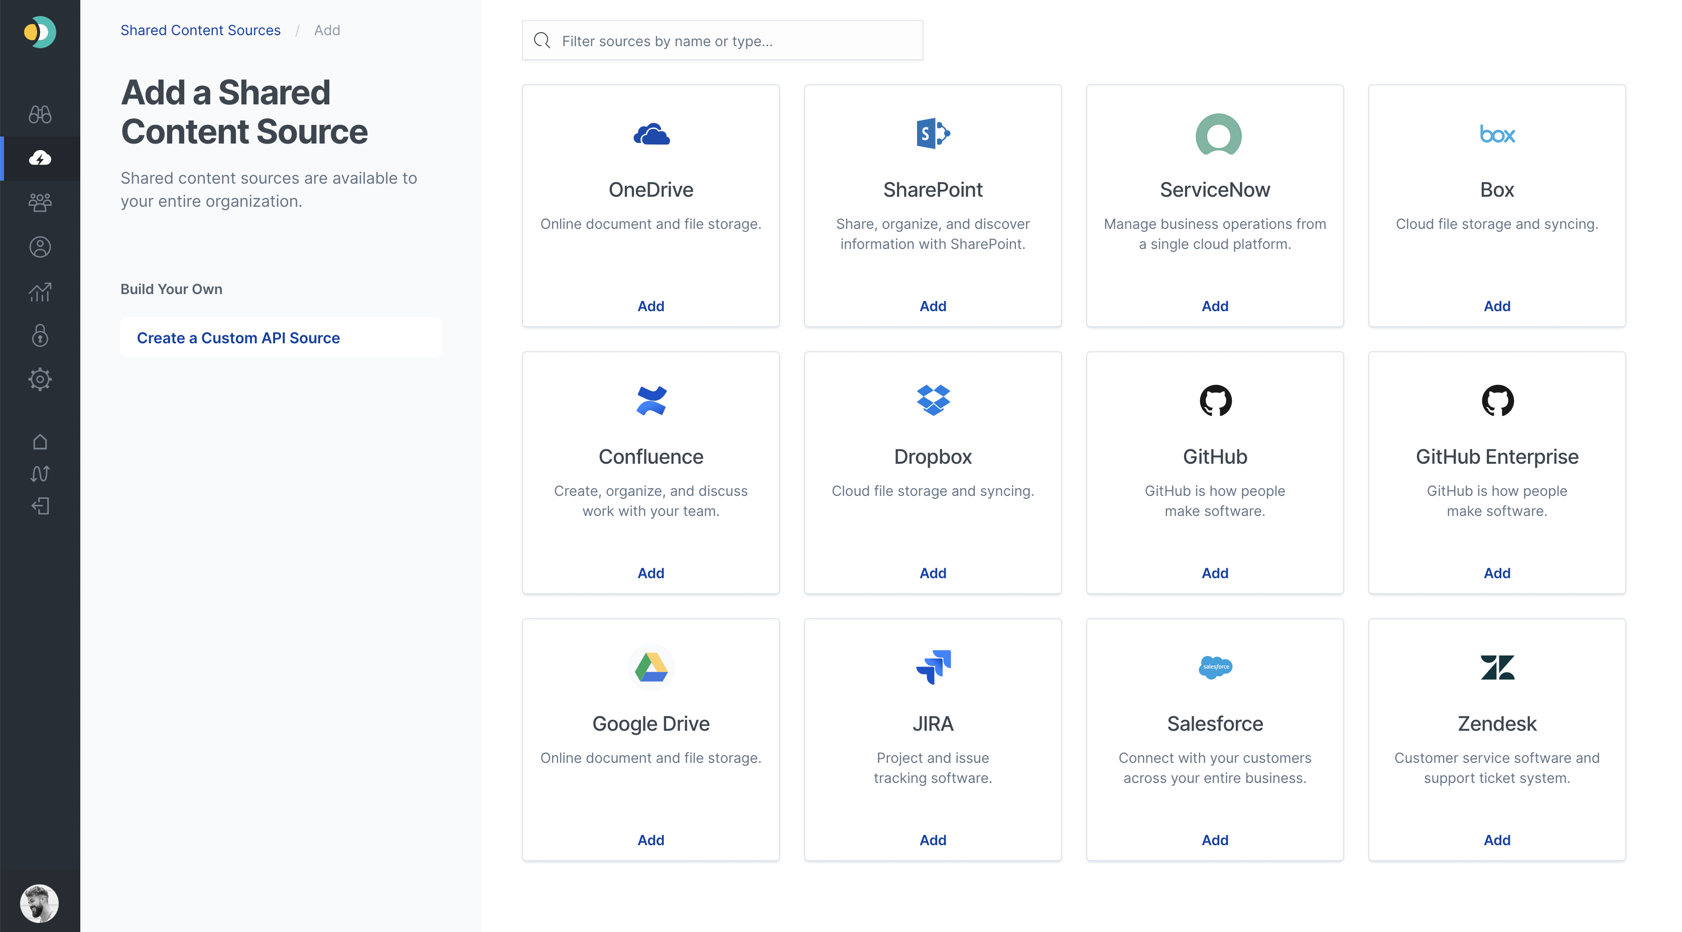
Task: Click the Box logo
Action: click(x=1497, y=134)
